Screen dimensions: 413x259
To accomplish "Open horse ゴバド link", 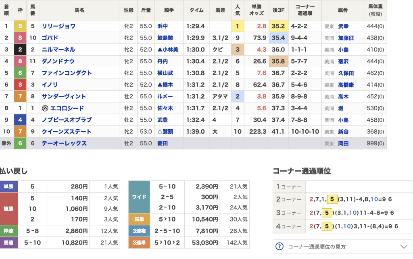I will point(50,38).
